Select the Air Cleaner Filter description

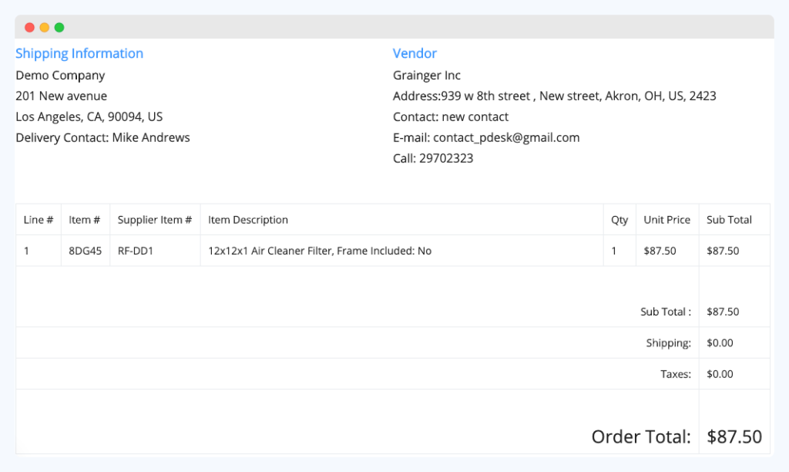[x=319, y=251]
